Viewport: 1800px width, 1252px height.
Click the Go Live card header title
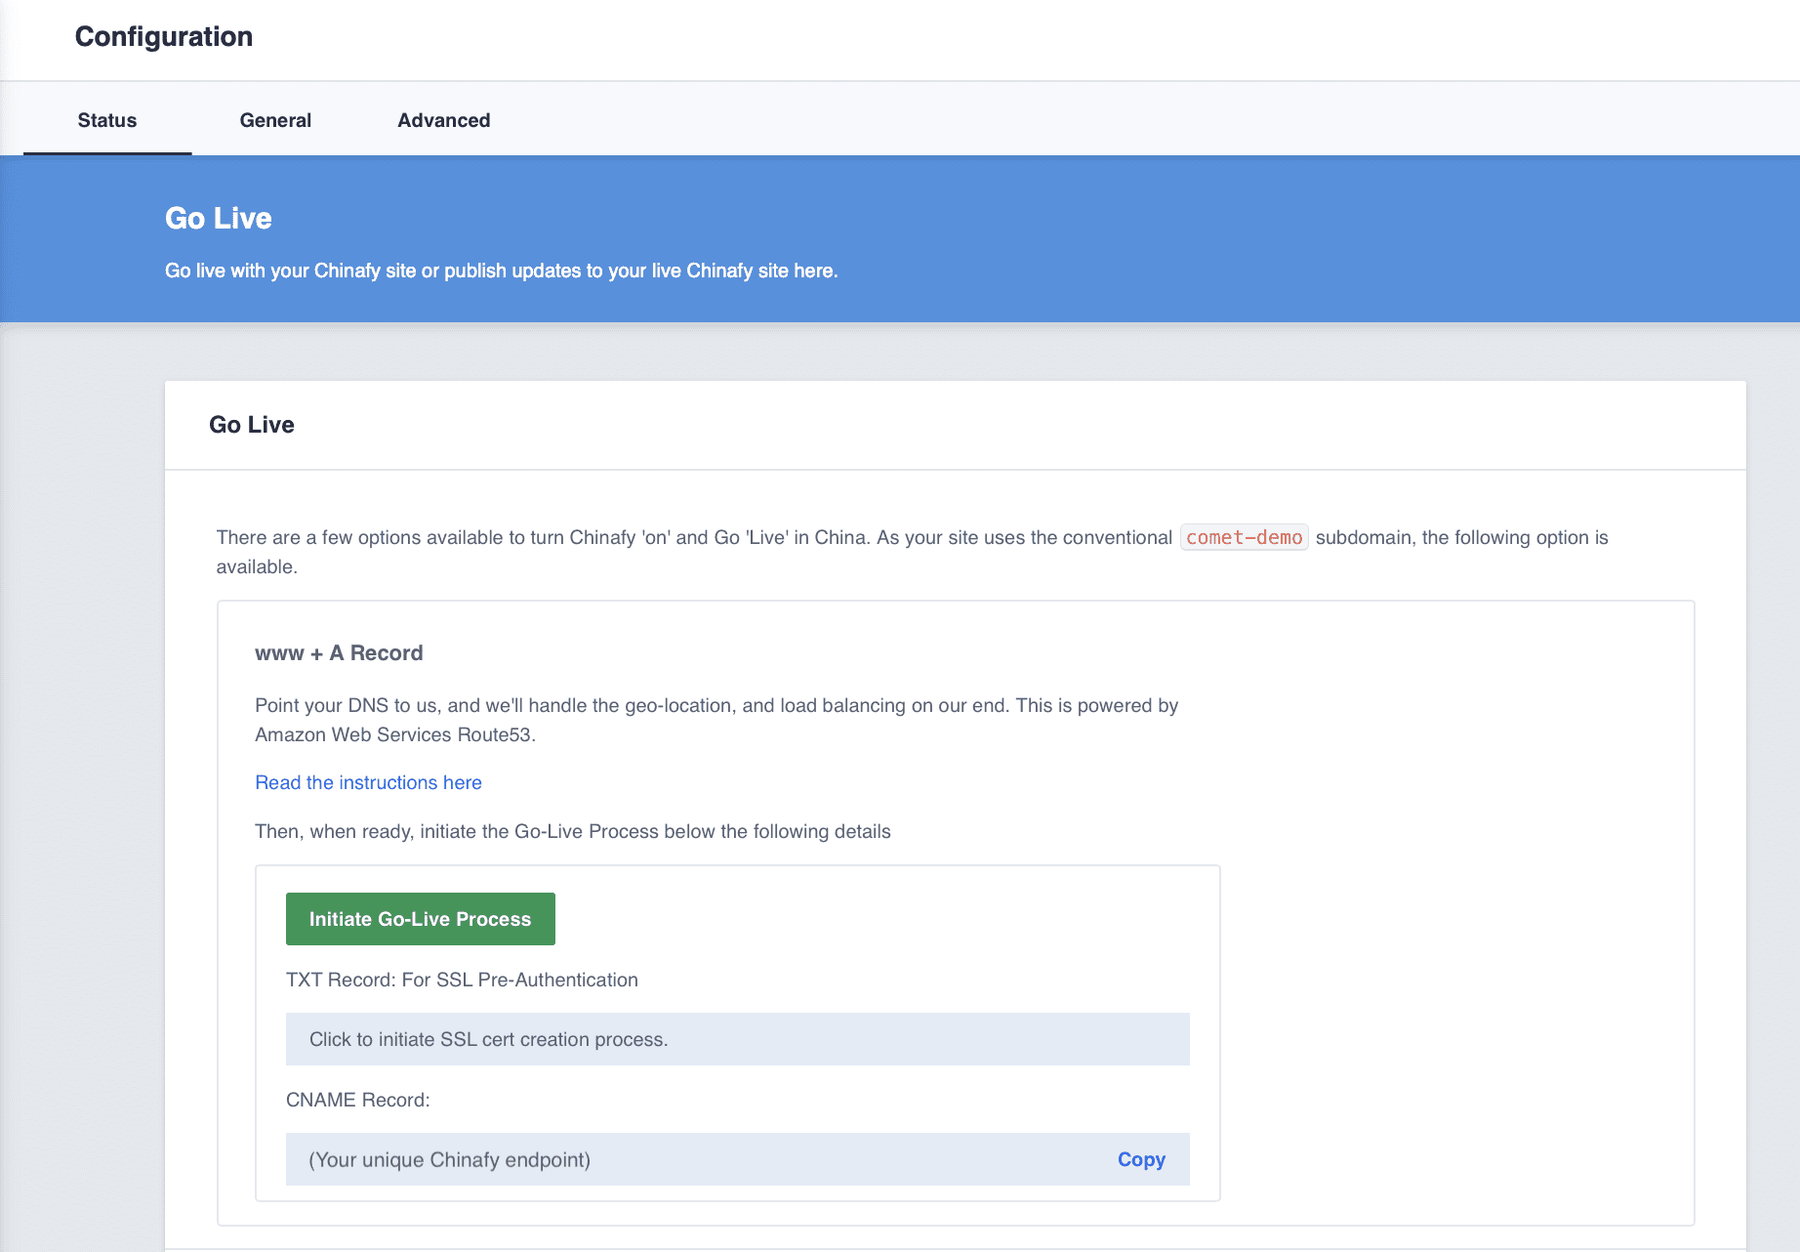[x=252, y=425]
